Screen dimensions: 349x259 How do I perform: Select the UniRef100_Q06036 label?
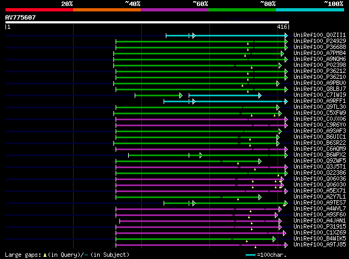click(x=320, y=179)
